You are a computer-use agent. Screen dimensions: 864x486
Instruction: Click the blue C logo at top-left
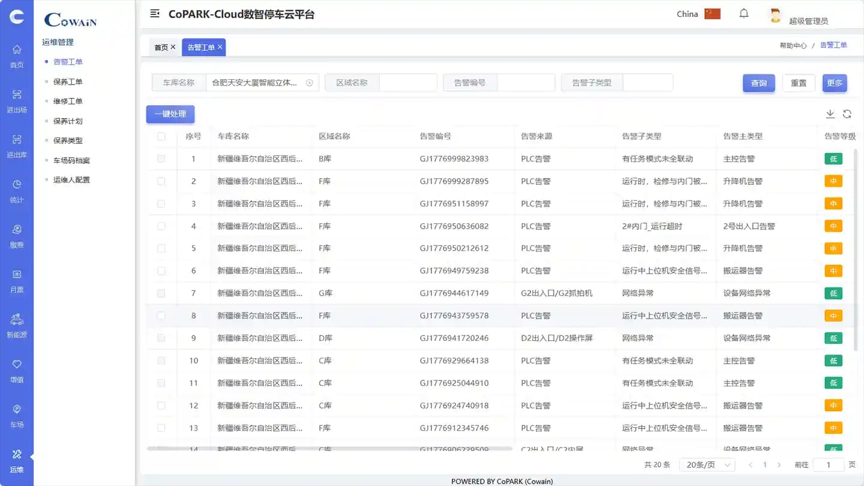(x=17, y=16)
